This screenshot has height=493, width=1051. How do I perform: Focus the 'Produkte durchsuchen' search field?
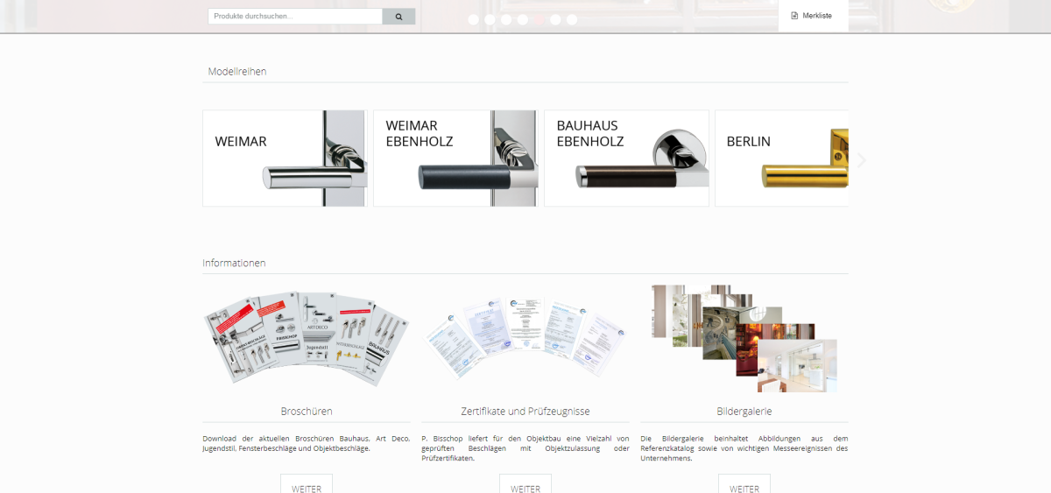(295, 17)
